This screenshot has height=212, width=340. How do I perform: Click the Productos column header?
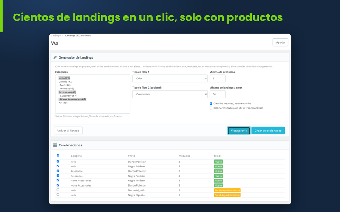pos(184,156)
